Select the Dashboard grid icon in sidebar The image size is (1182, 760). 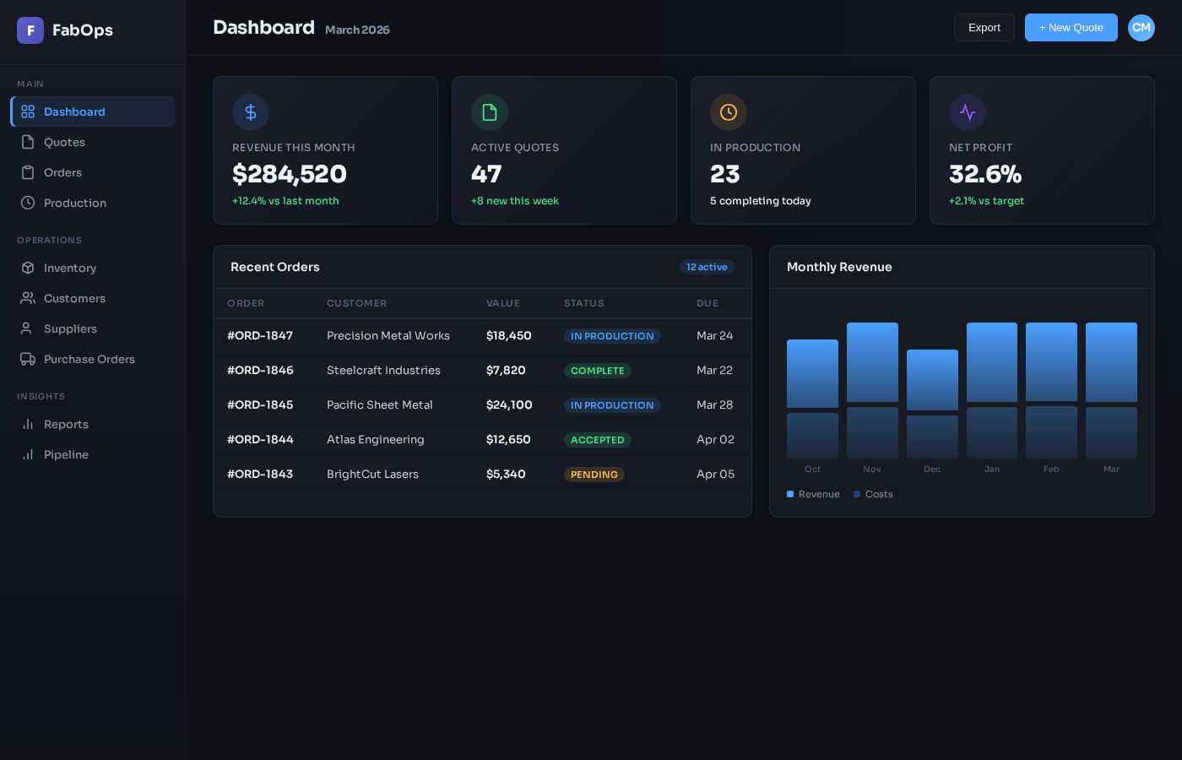click(x=27, y=111)
